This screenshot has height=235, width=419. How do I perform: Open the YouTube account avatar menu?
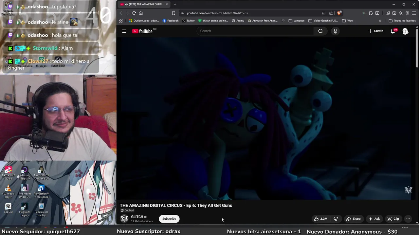405,31
